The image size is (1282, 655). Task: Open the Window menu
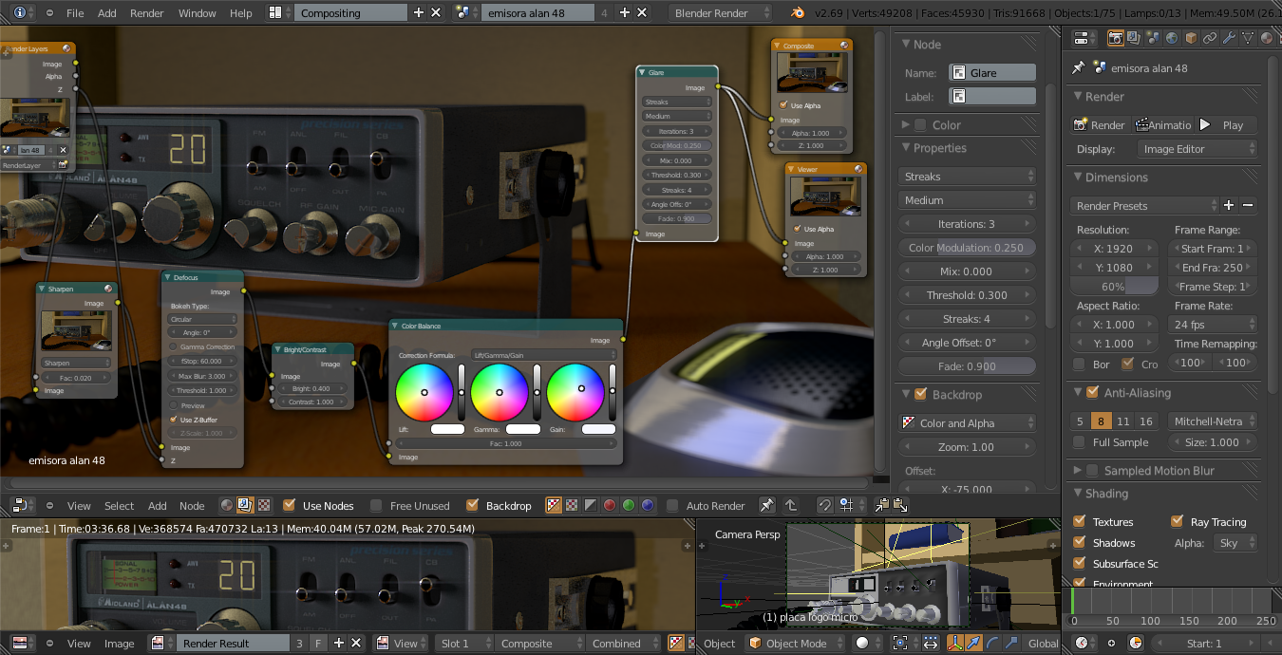pyautogui.click(x=197, y=13)
